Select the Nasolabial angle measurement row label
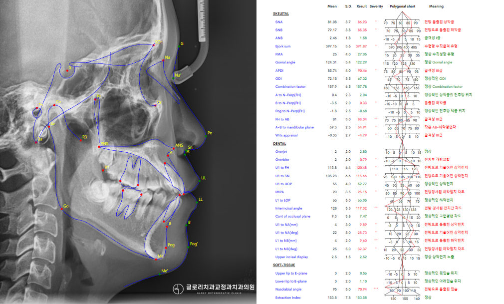This screenshot has width=504, height=304. [x=288, y=289]
